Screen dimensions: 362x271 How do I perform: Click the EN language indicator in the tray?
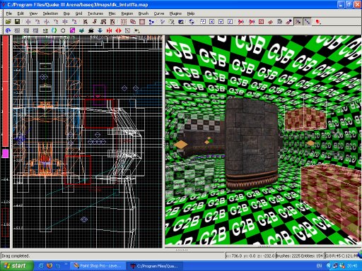point(319,266)
